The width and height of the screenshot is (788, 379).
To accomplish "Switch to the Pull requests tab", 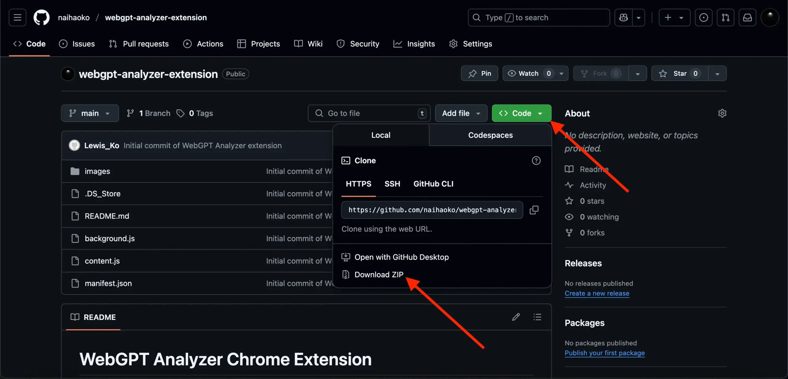I will [x=139, y=44].
